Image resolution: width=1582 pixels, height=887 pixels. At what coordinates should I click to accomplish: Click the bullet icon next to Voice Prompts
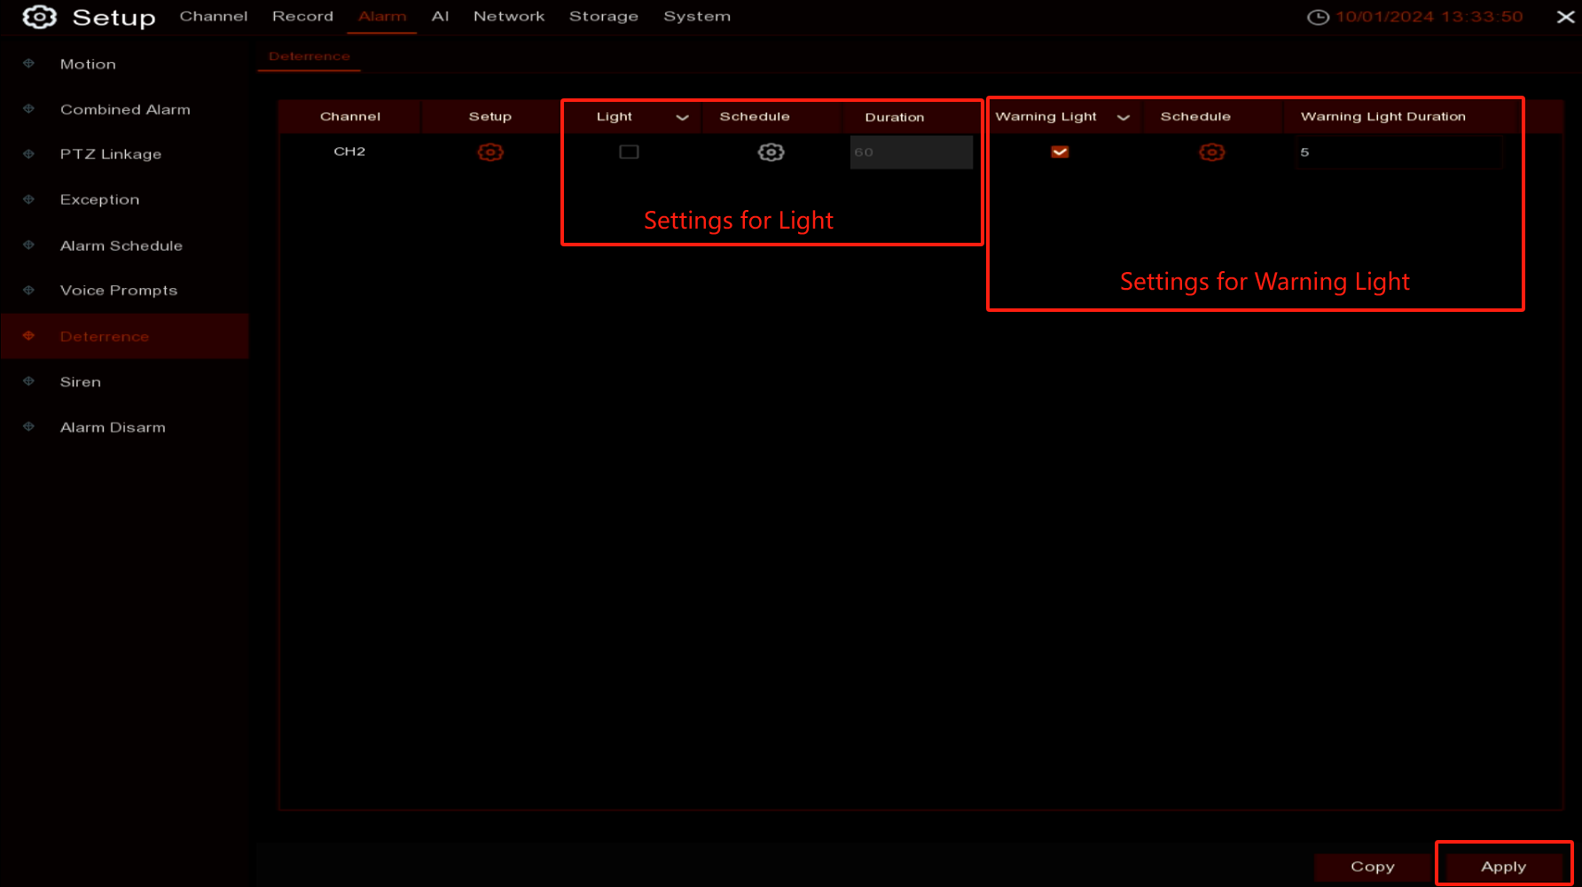tap(28, 291)
